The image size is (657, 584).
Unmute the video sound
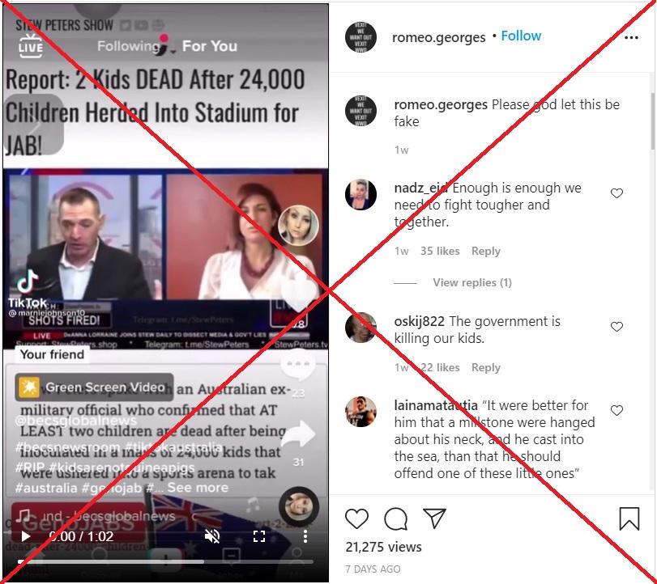(x=212, y=536)
